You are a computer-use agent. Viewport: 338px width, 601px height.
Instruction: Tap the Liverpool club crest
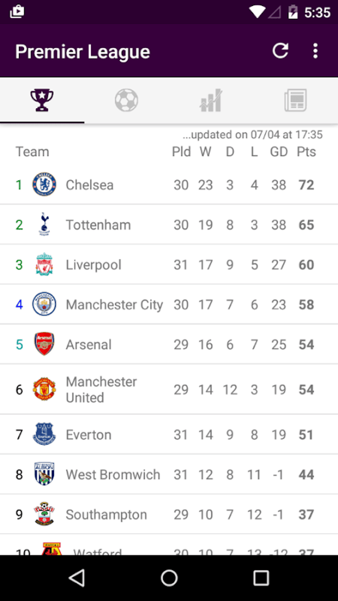click(x=44, y=264)
